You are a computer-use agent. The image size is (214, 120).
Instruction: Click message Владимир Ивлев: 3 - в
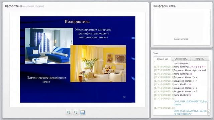point(176,88)
